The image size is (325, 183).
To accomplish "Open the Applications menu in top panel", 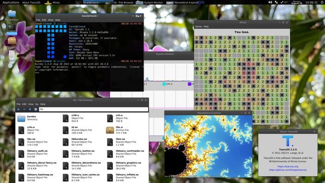I will tap(11, 2).
